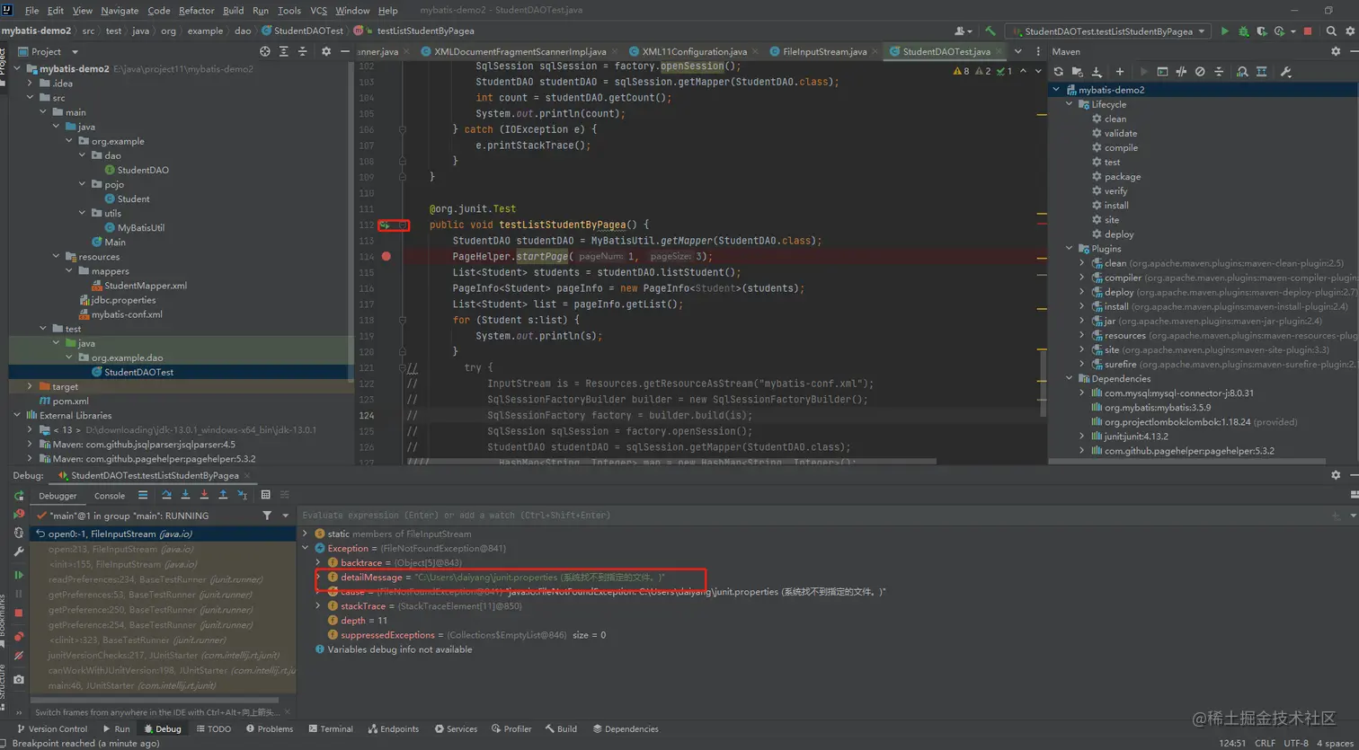Click the UTF-8 encoding in status bar
Image resolution: width=1359 pixels, height=750 pixels.
tap(1296, 743)
